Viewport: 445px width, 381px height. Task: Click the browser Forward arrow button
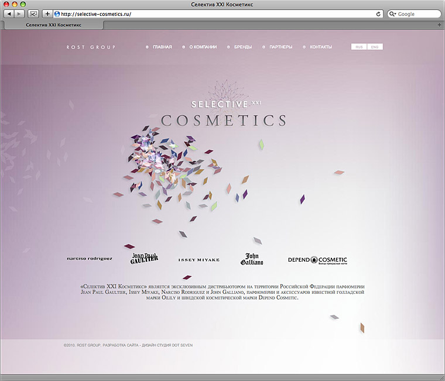coord(19,13)
